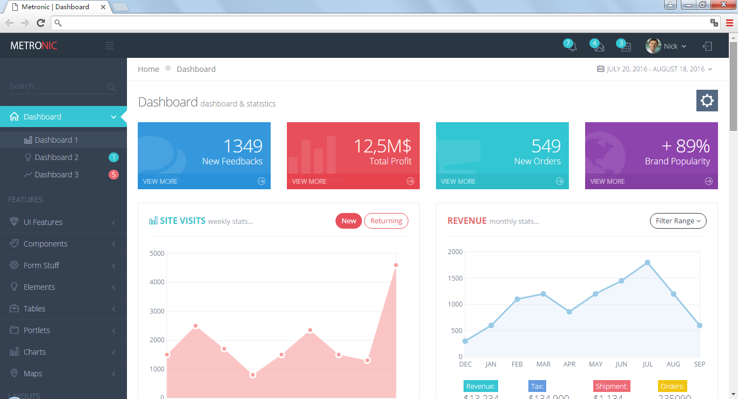Viewport: 738px width, 399px height.
Task: Switch to Returning site visits
Action: pos(386,221)
